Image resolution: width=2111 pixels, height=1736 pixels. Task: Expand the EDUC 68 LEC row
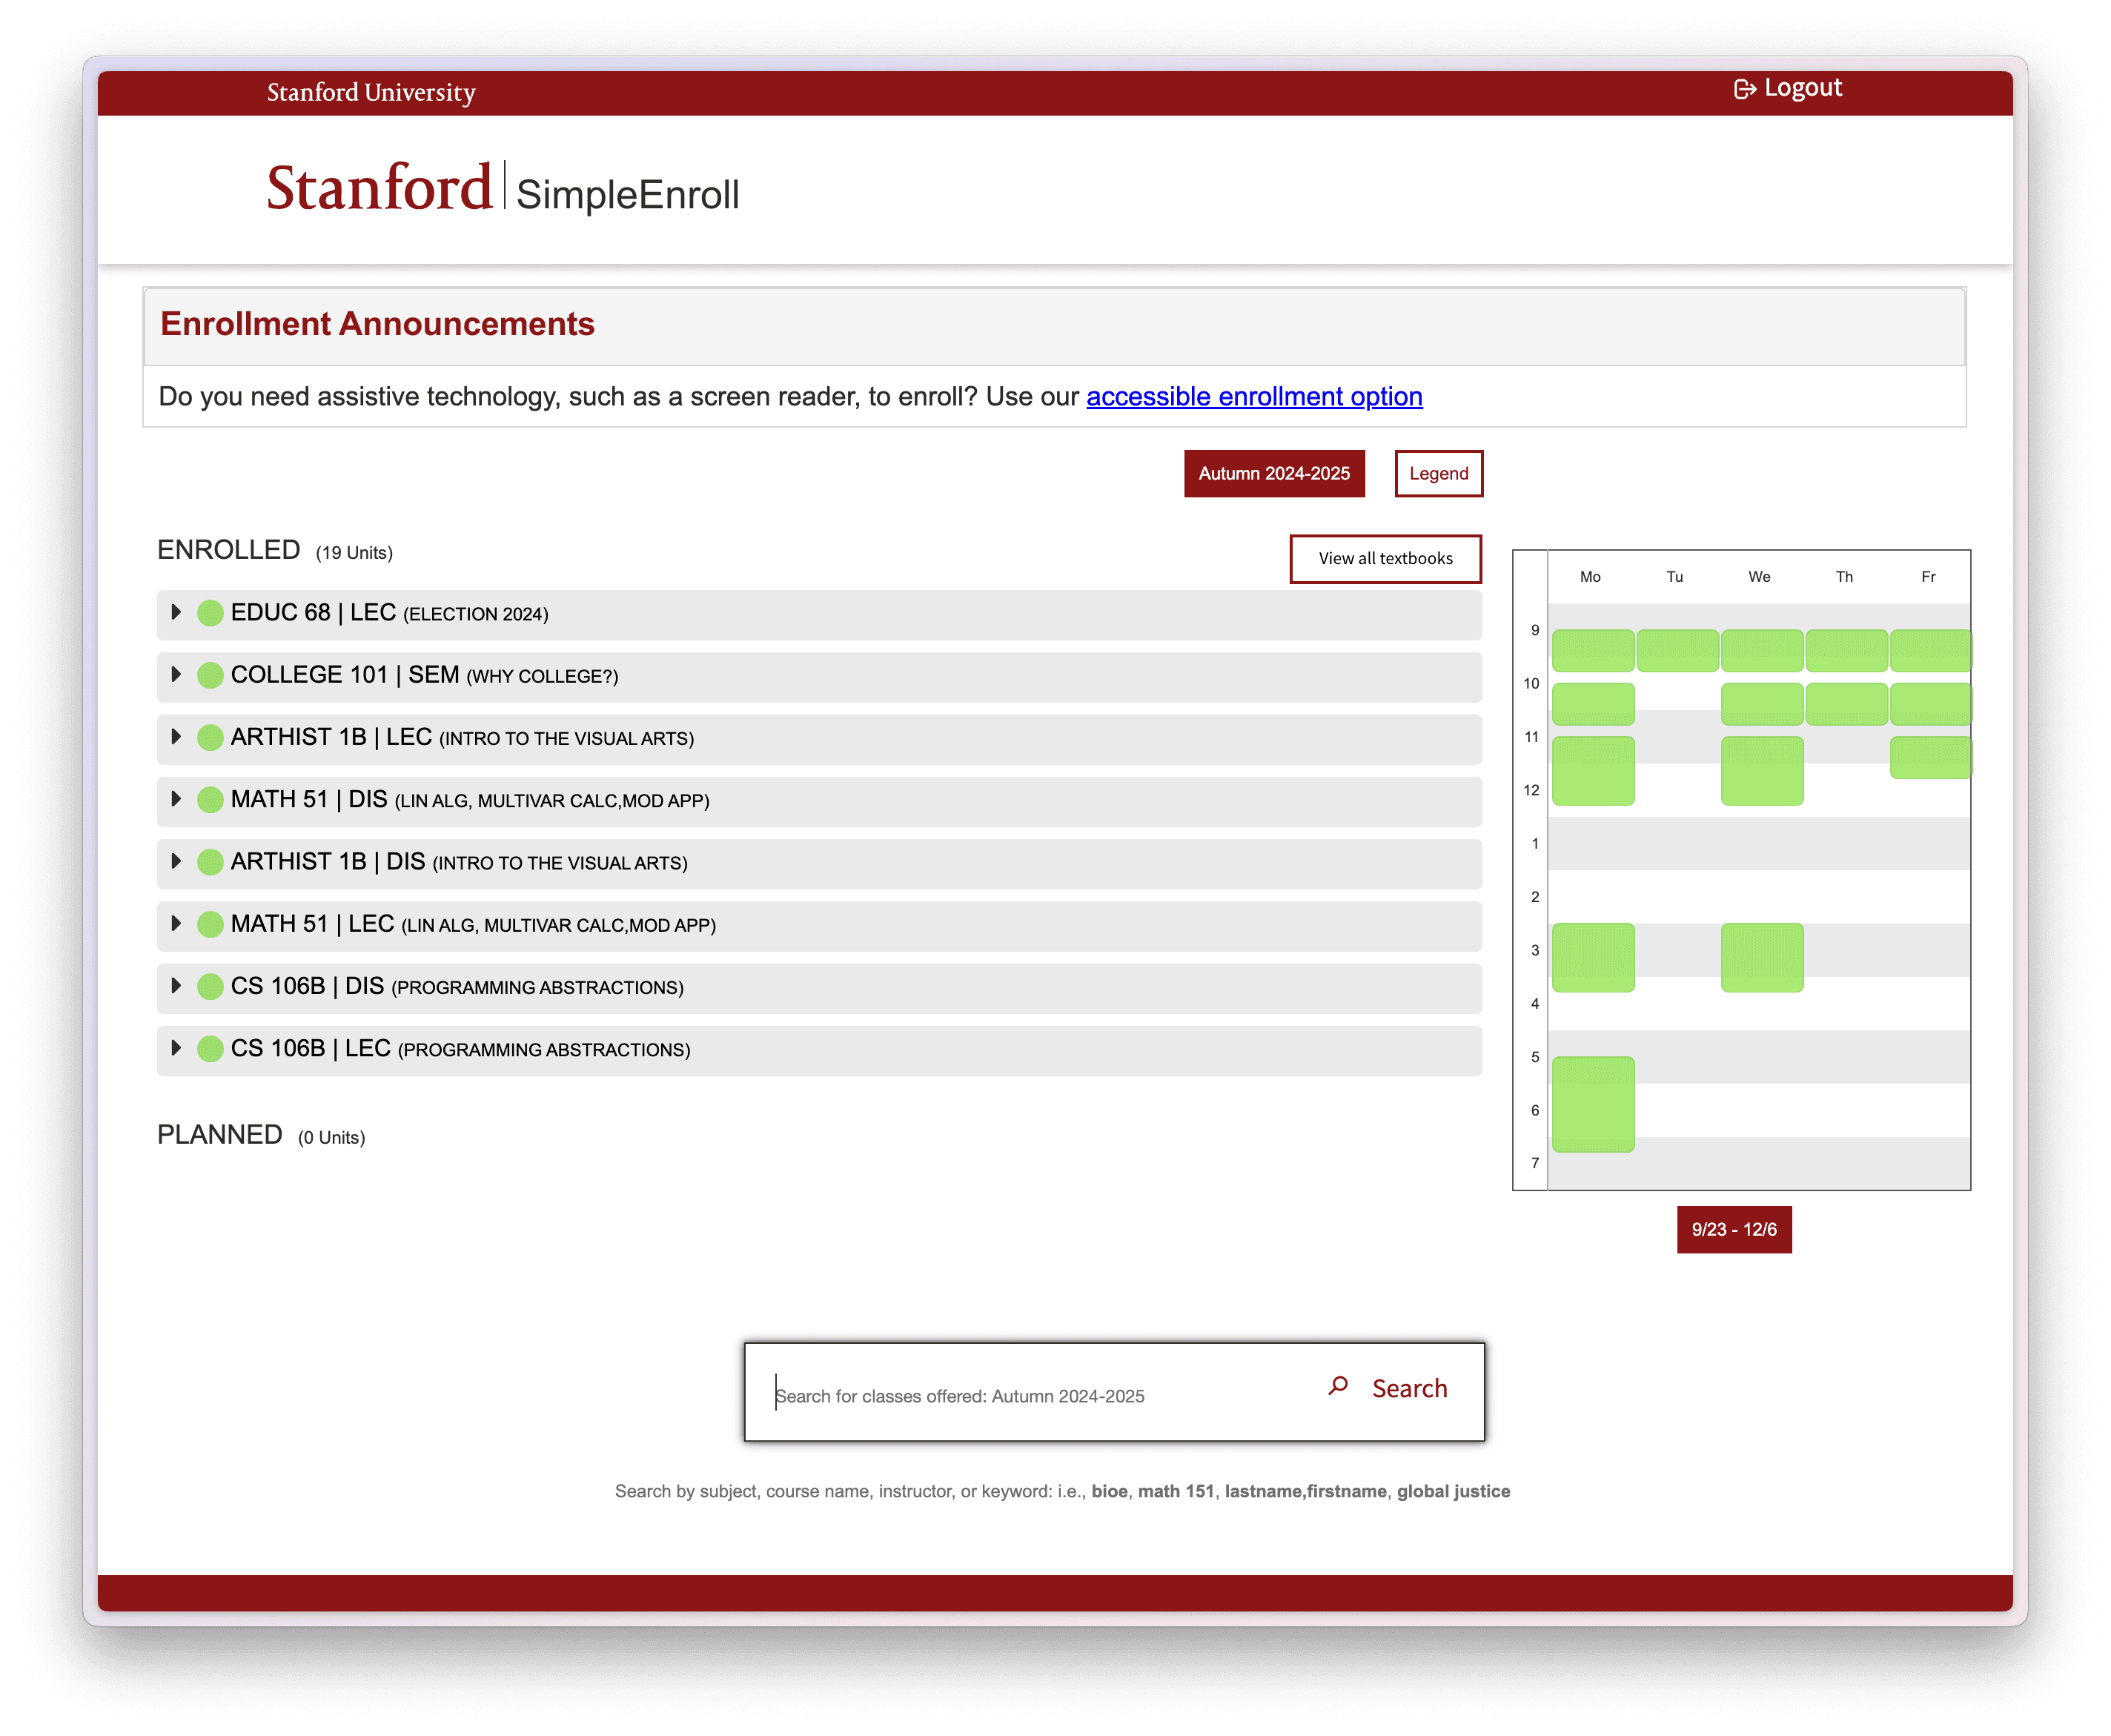176,612
